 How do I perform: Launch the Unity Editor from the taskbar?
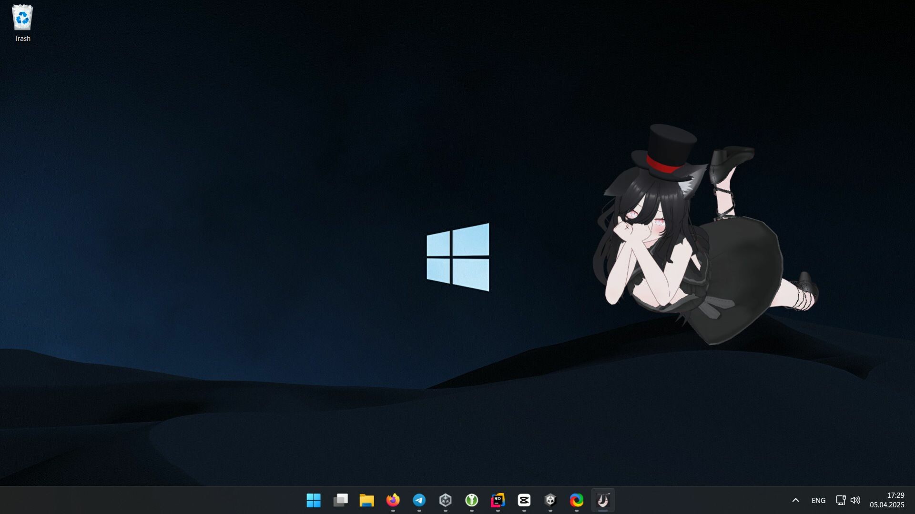(x=551, y=500)
